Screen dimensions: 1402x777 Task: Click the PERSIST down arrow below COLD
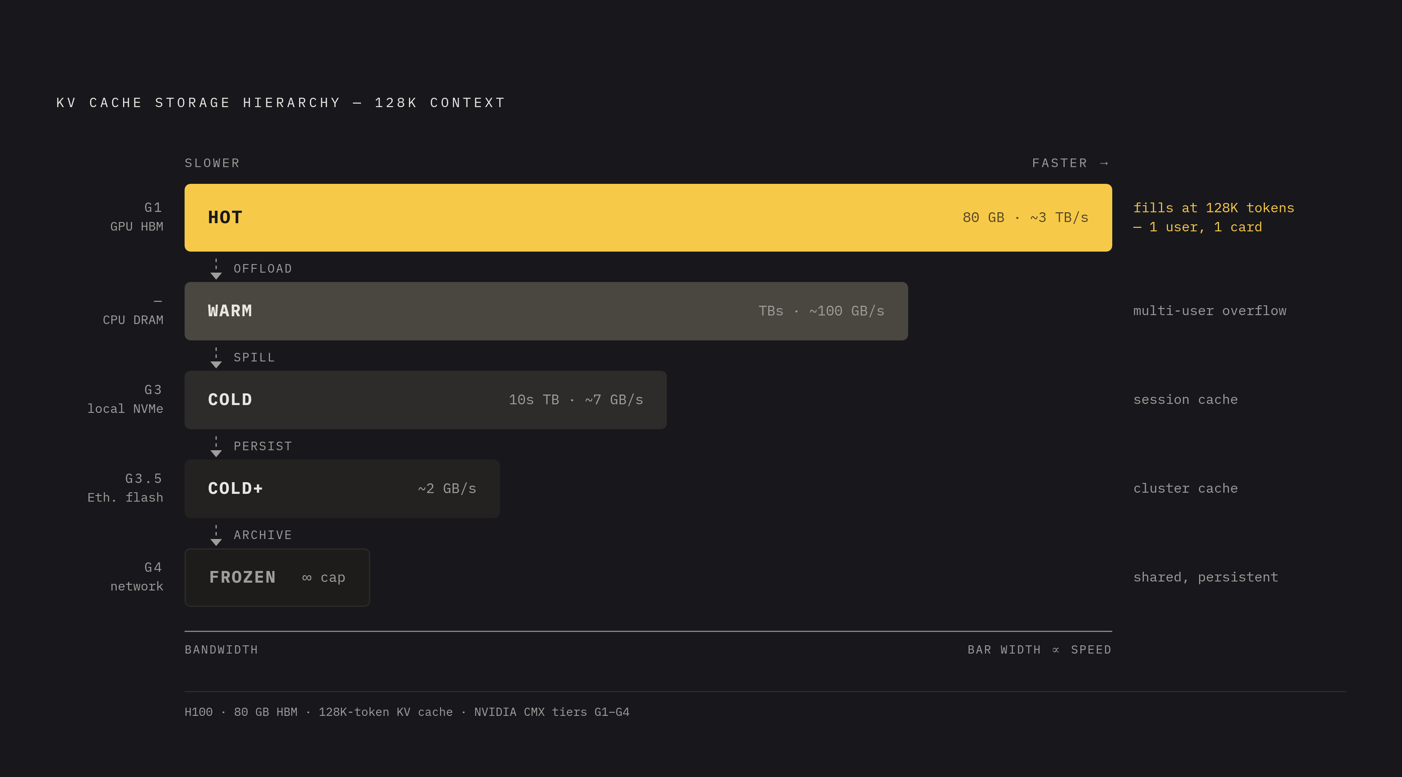point(216,446)
